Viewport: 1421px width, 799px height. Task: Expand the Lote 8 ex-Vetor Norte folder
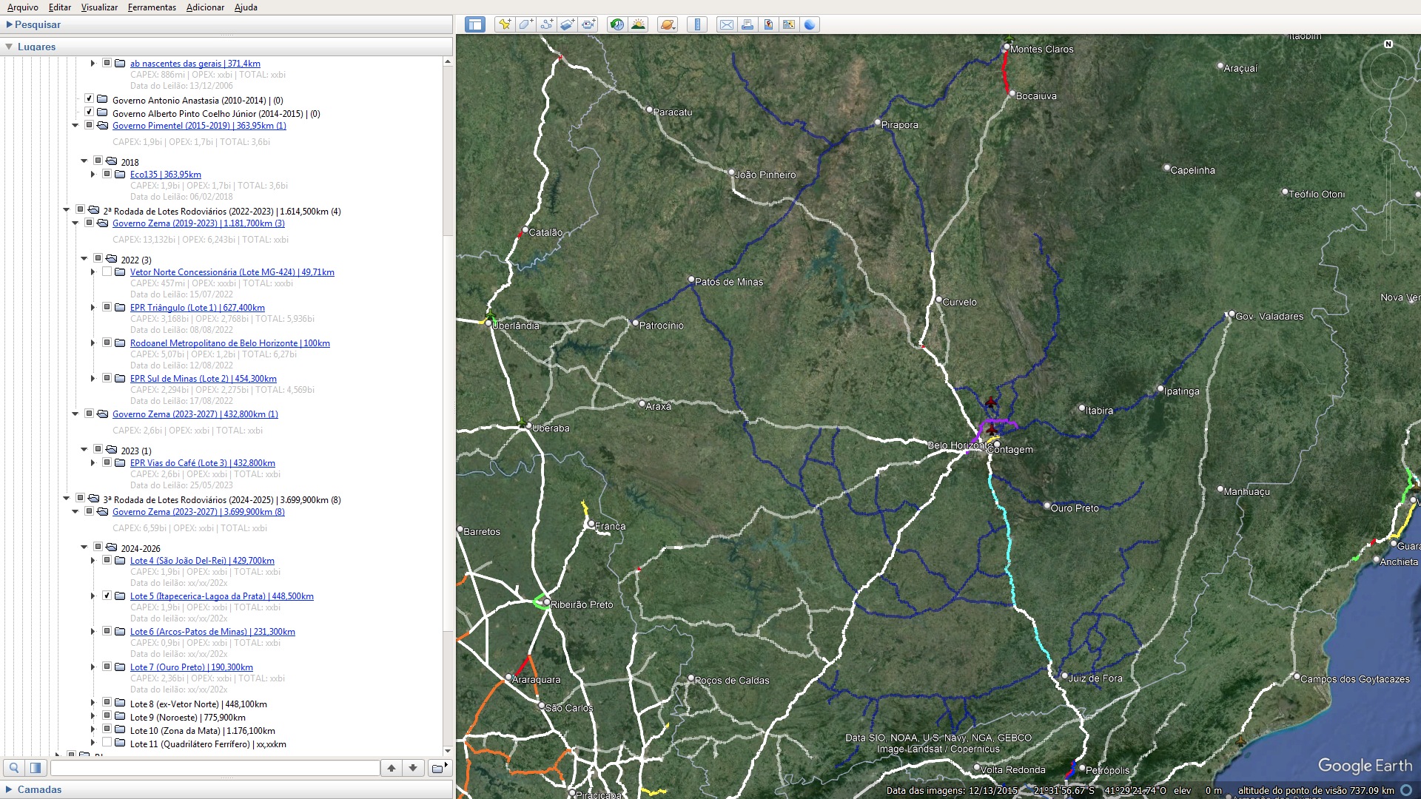coord(93,703)
